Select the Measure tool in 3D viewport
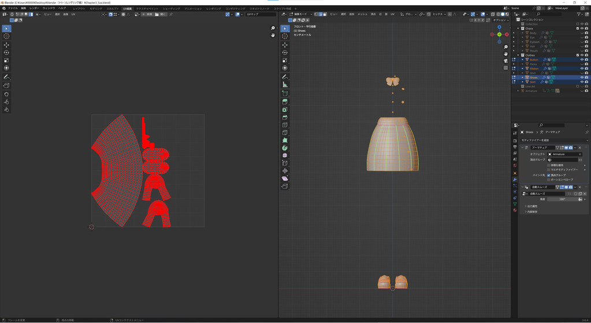591x323 pixels. 285,85
